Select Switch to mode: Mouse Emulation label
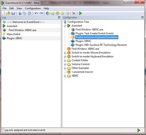This screenshot has width=146, height=135. [91, 52]
